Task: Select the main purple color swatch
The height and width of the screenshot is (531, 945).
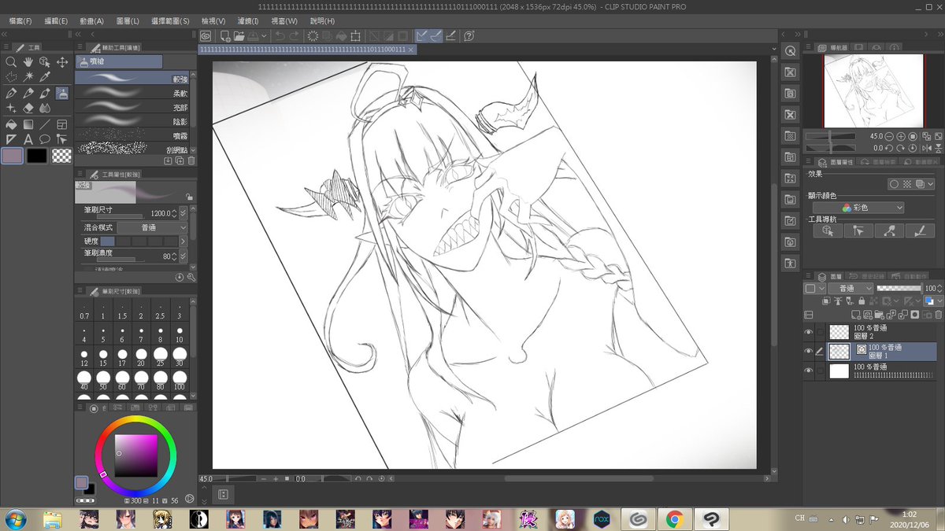Action: click(12, 156)
